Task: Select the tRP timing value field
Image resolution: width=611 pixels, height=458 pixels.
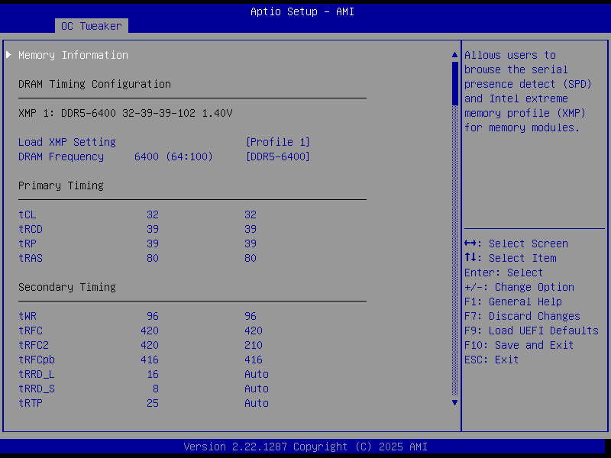Action: (251, 244)
